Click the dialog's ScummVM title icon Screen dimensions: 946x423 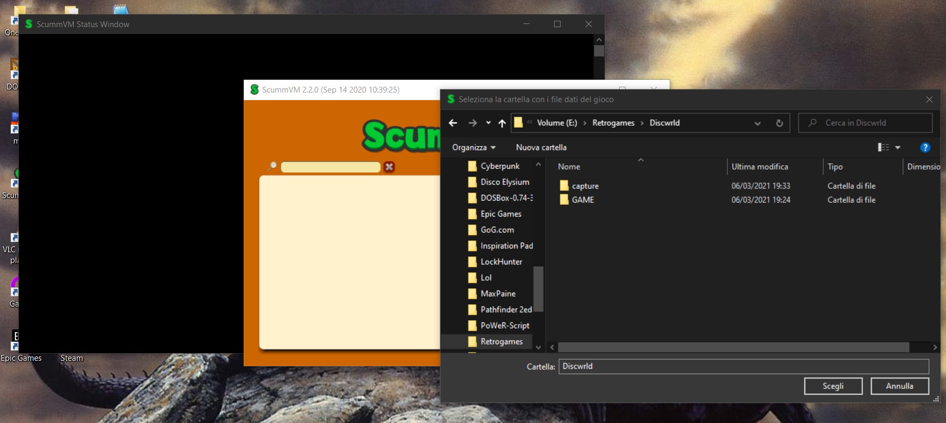(x=451, y=99)
